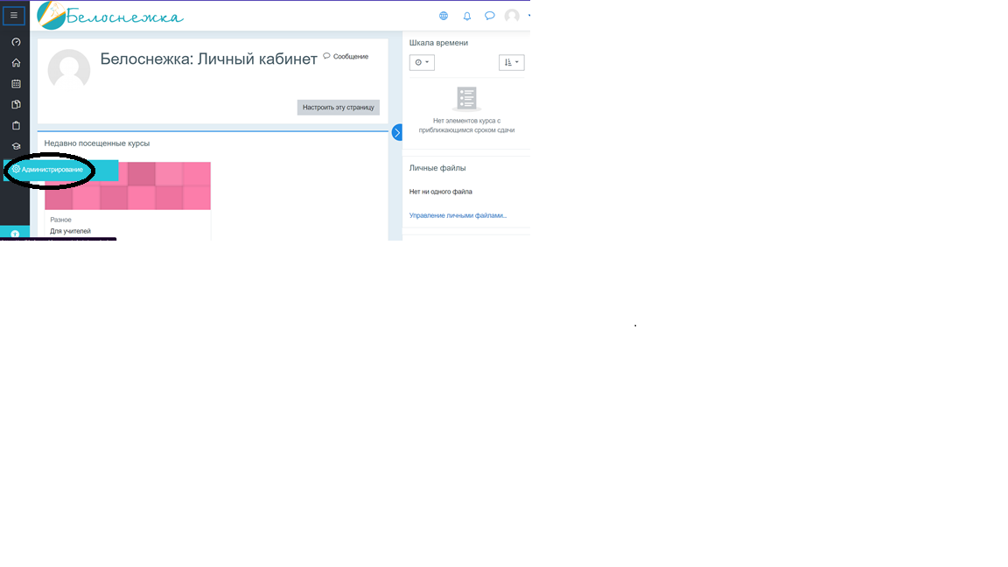Collapse the right block drawer with blue arrow

point(396,133)
